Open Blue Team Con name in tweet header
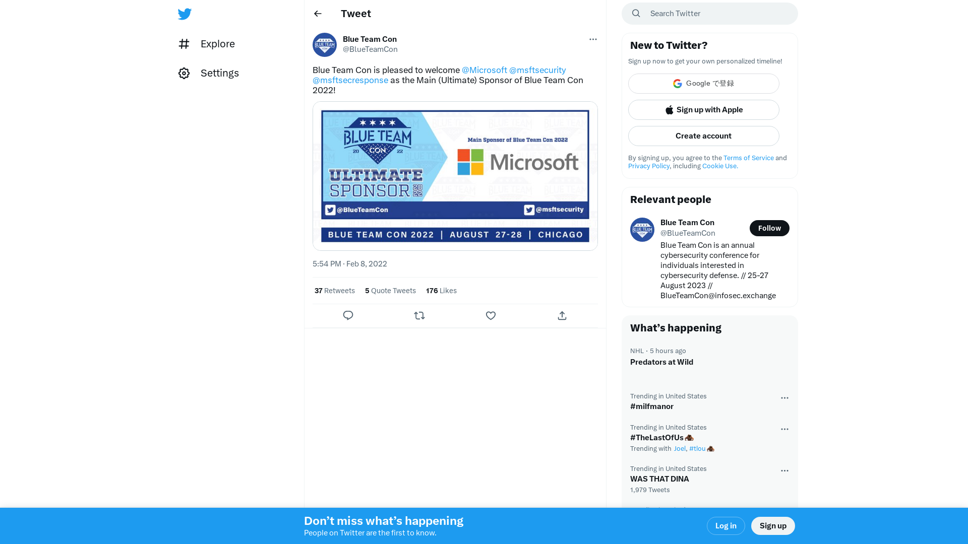 tap(370, 39)
